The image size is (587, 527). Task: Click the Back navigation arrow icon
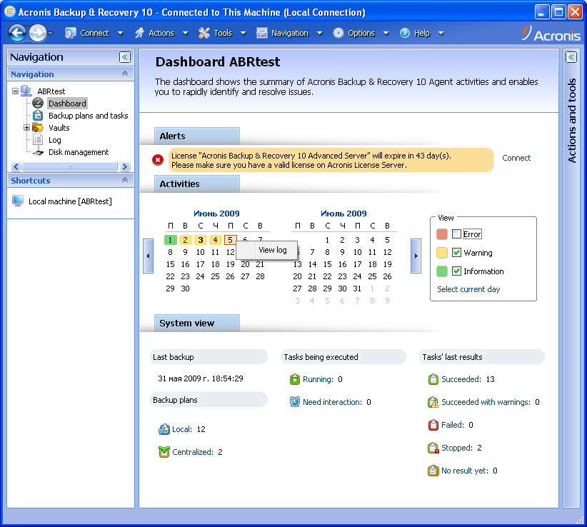point(17,33)
